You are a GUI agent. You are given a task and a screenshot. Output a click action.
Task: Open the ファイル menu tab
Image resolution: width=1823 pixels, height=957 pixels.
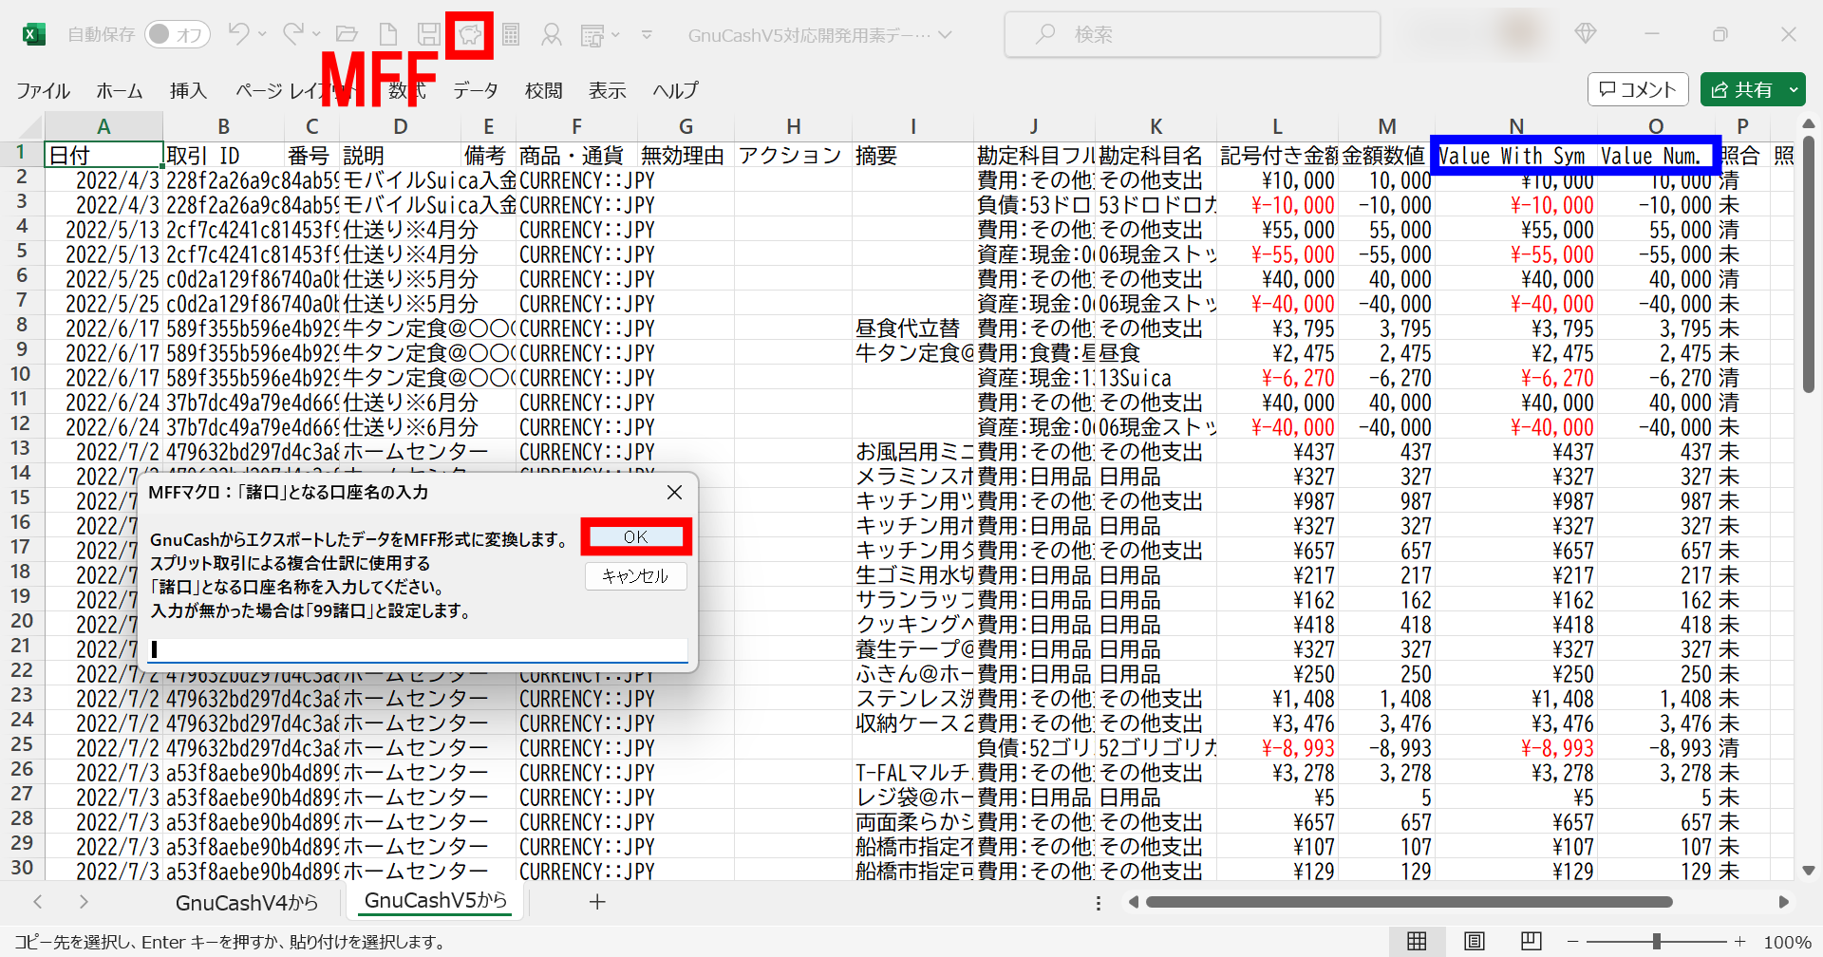point(43,90)
